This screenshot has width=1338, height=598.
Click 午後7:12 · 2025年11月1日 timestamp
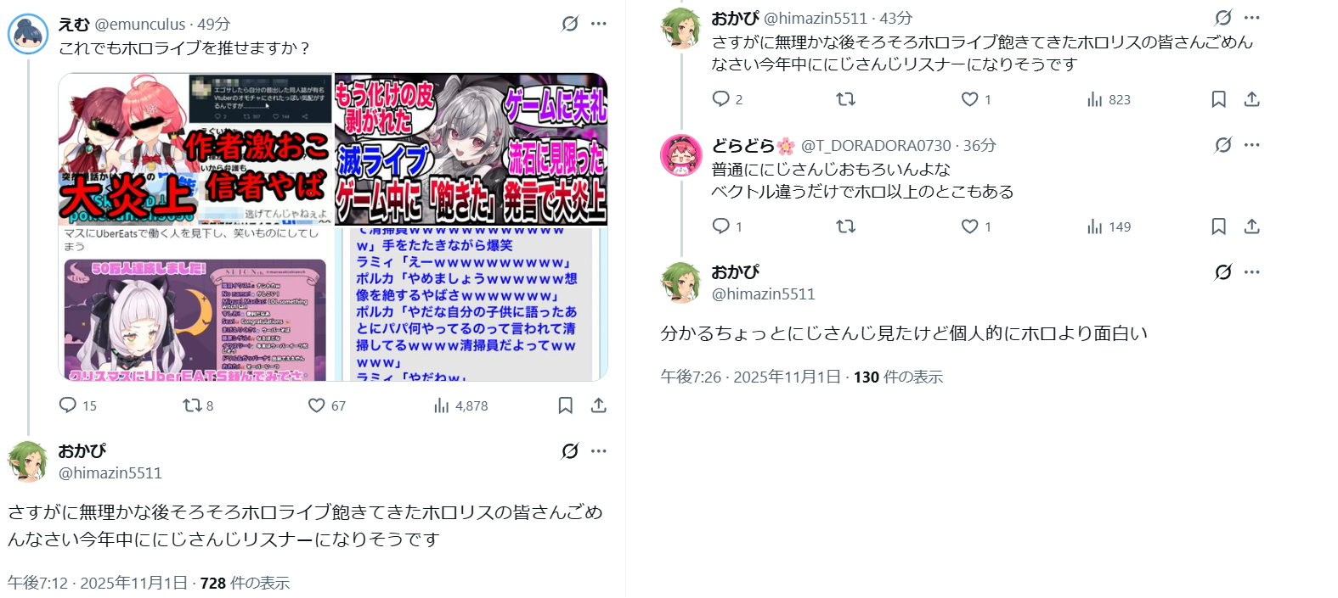point(98,583)
